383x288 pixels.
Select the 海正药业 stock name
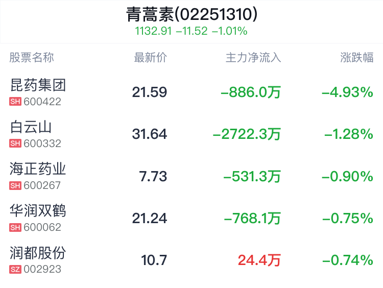pos(38,169)
